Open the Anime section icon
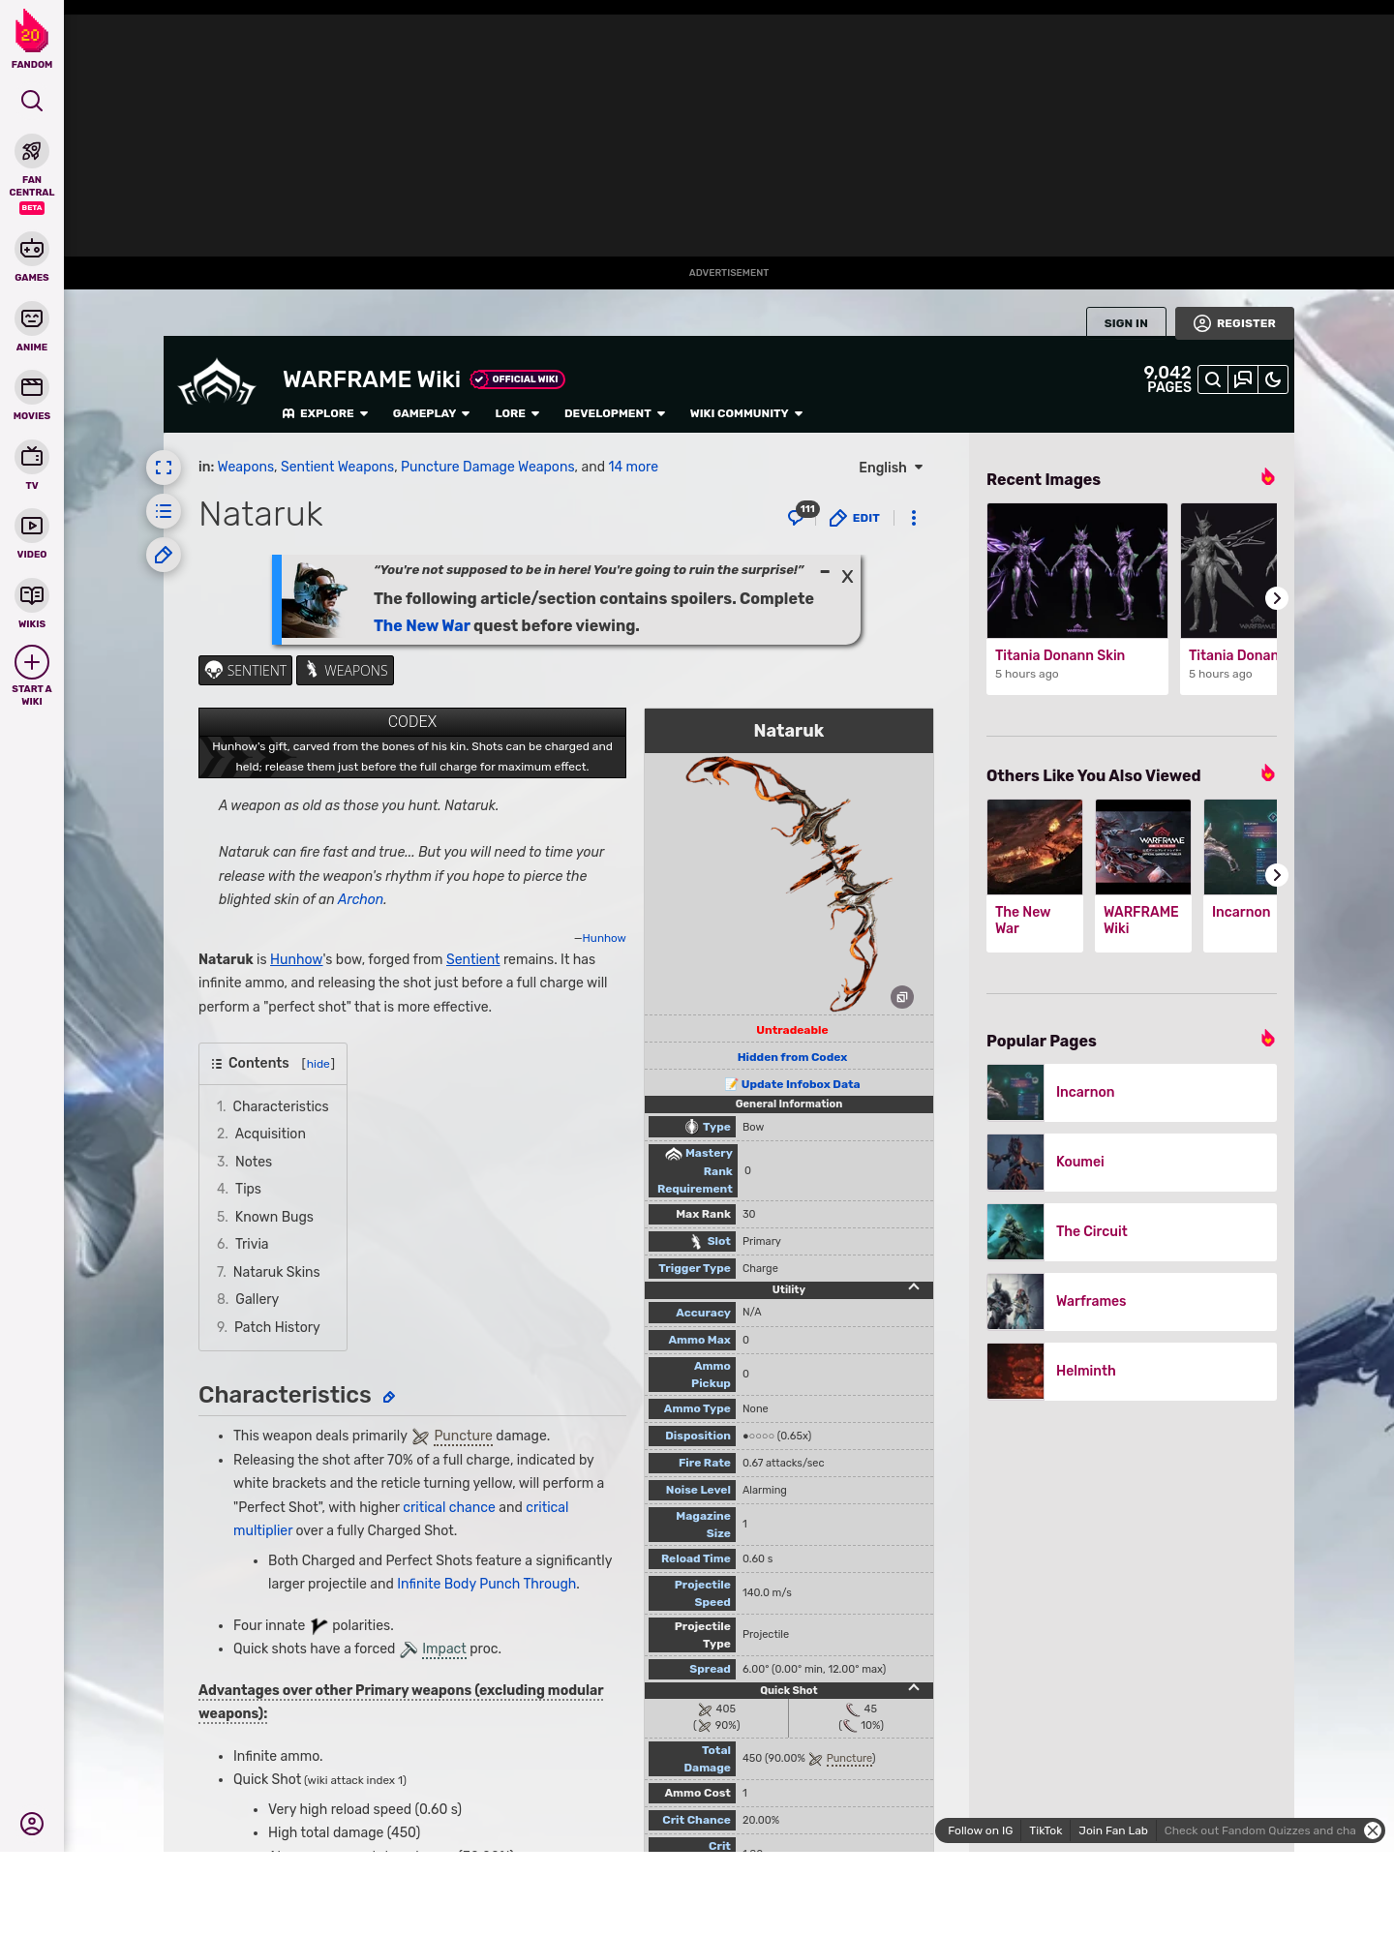This screenshot has height=1936, width=1394. click(32, 318)
